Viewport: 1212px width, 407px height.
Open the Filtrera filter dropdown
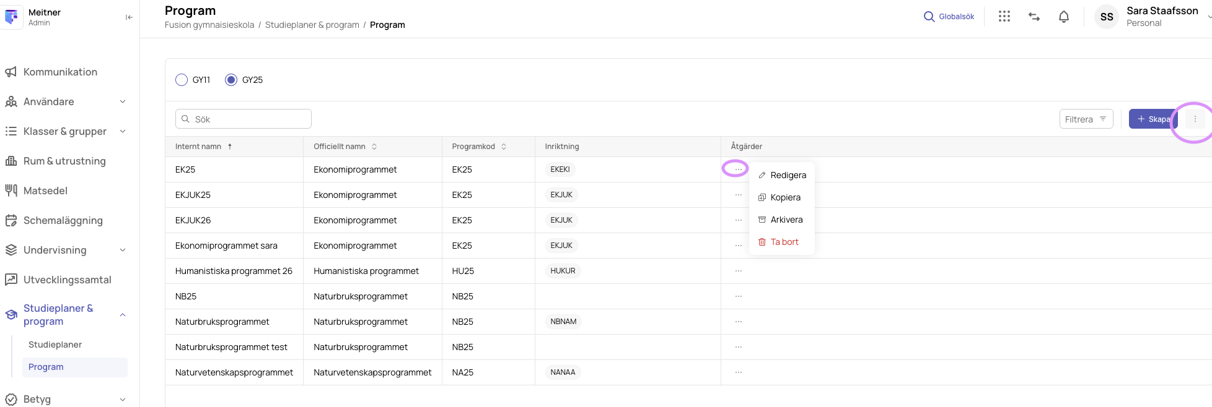pos(1086,119)
